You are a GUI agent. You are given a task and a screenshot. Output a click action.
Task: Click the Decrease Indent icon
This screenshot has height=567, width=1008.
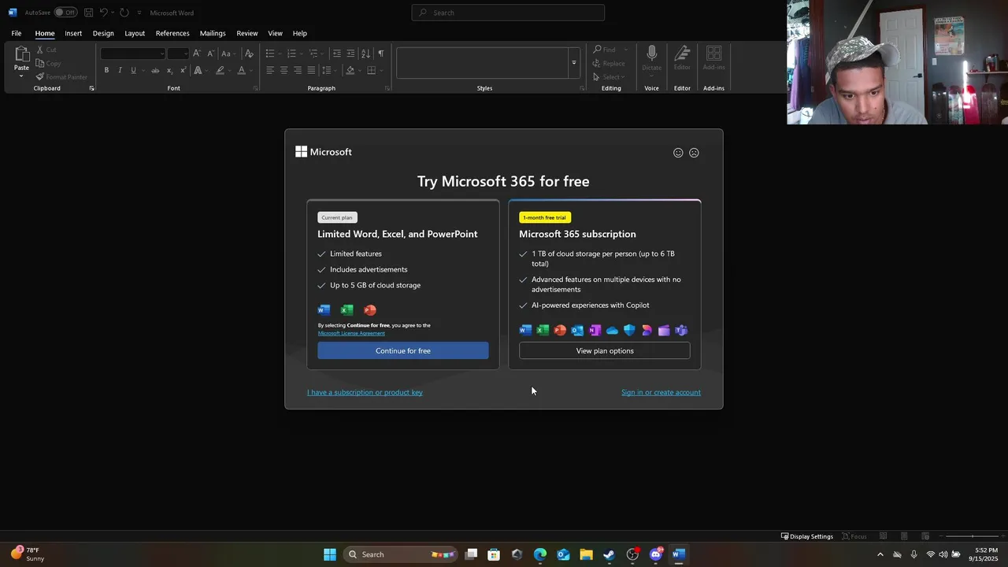click(x=337, y=53)
